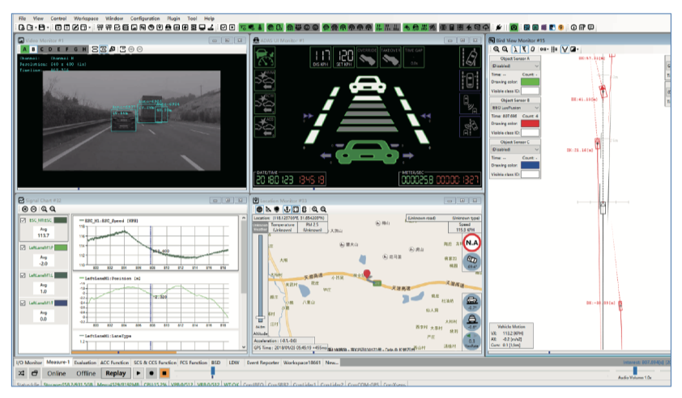This screenshot has height=398, width=682.
Task: Click the record circle button
Action: pyautogui.click(x=151, y=373)
